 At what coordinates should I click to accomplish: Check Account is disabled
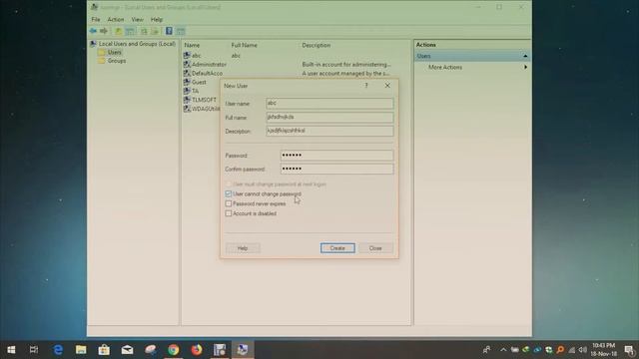click(229, 213)
